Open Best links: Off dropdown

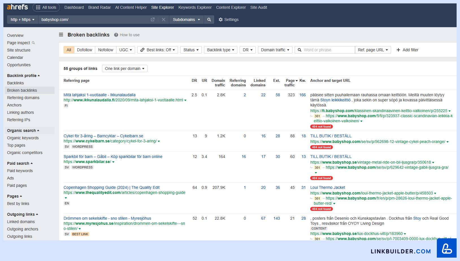click(x=158, y=50)
